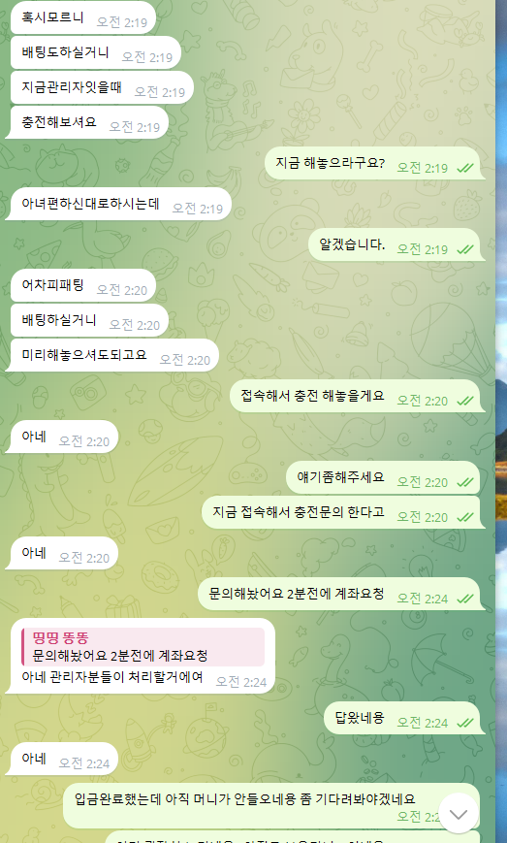Screen dimensions: 507x843
Task: Click the 아네 관리자분들이 처리할거에여 reply text
Action: [112, 677]
